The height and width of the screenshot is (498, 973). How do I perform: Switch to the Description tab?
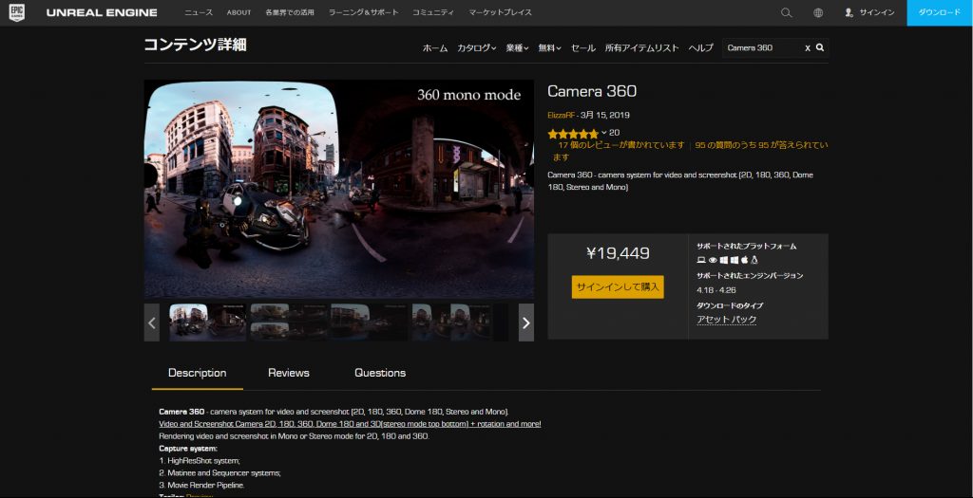click(198, 373)
